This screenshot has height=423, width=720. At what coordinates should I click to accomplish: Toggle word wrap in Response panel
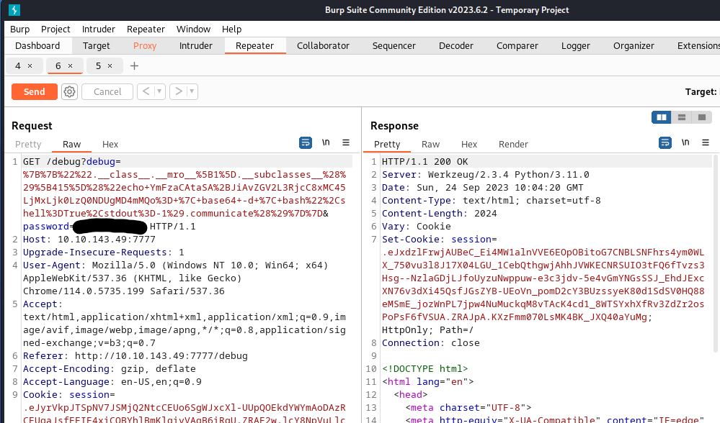[x=665, y=142]
